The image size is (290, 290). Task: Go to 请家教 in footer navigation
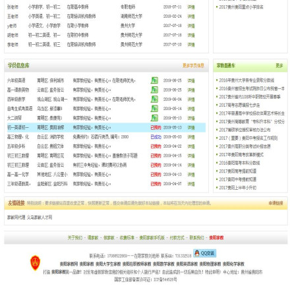(x=93, y=238)
